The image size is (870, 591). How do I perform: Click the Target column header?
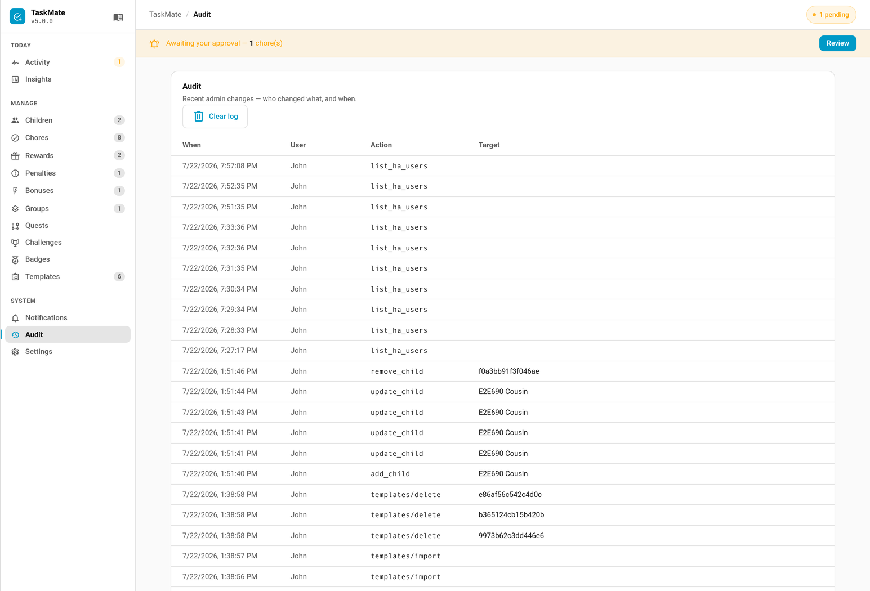click(x=489, y=145)
